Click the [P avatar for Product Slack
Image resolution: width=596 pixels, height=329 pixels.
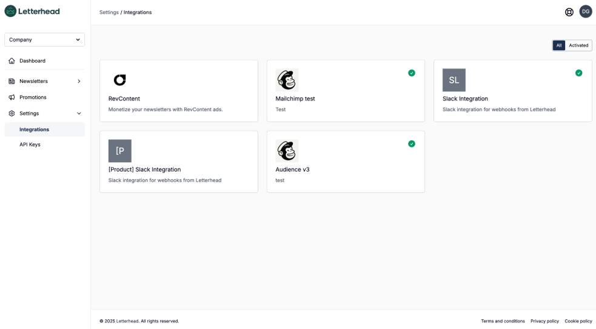[x=120, y=151]
